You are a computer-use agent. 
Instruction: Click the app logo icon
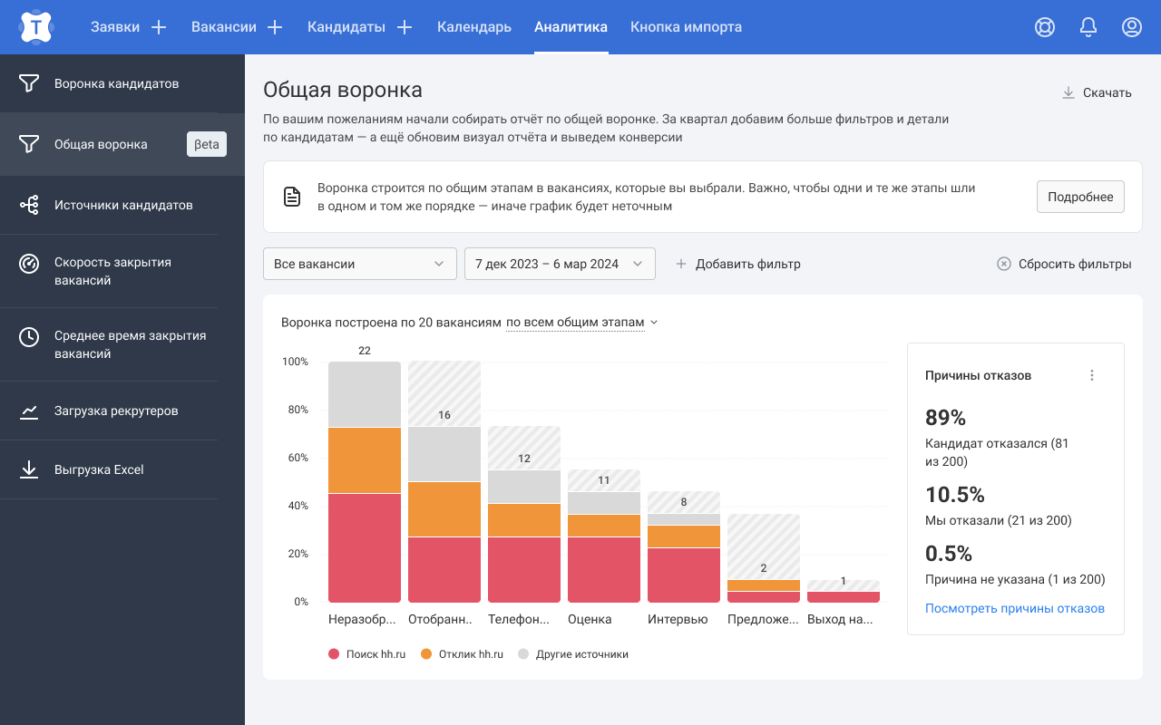(35, 27)
